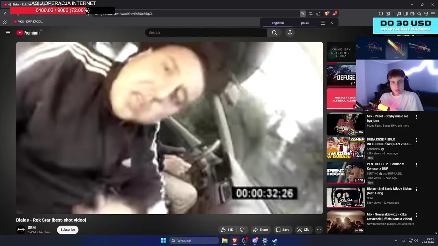Open the YouTube guide hamburger menu
Image resolution: width=438 pixels, height=246 pixels.
click(x=8, y=32)
